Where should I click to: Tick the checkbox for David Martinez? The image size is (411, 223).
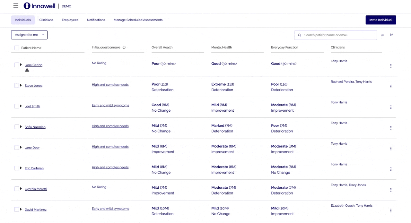point(17,210)
